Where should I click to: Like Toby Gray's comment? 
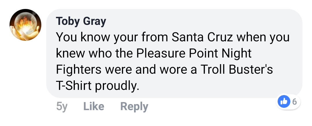[x=94, y=106]
